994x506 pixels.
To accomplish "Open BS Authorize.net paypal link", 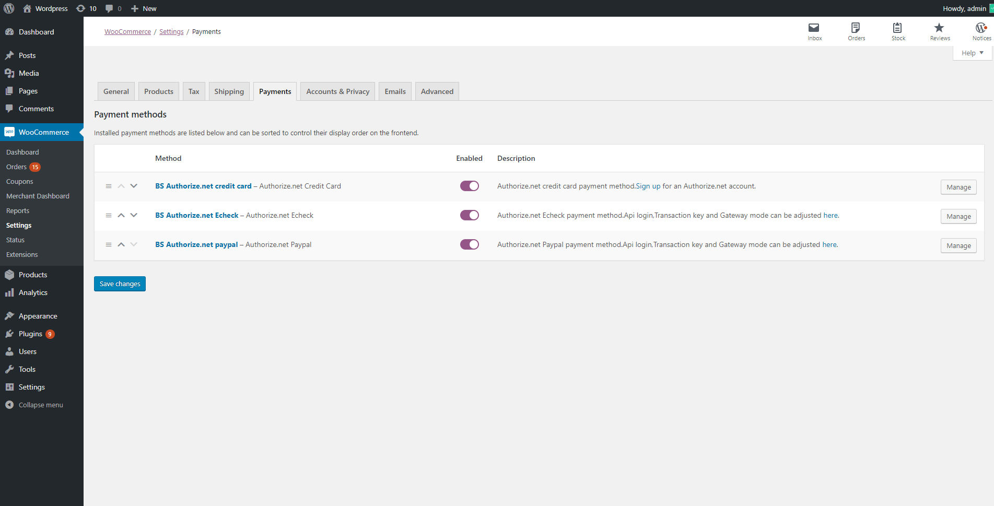I will pos(196,244).
